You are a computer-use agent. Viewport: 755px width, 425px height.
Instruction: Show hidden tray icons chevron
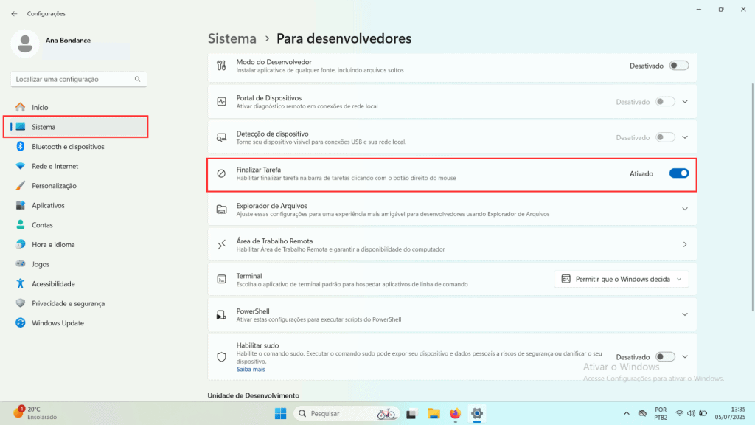point(627,413)
